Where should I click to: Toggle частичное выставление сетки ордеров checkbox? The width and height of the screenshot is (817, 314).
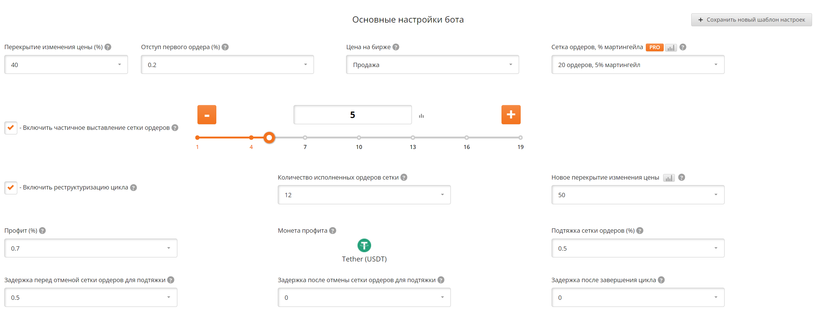pyautogui.click(x=11, y=128)
